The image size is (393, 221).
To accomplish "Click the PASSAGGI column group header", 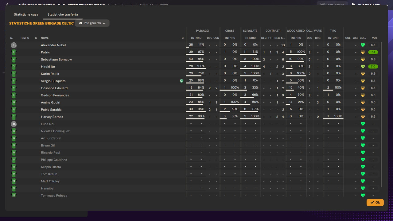I will click(203, 31).
